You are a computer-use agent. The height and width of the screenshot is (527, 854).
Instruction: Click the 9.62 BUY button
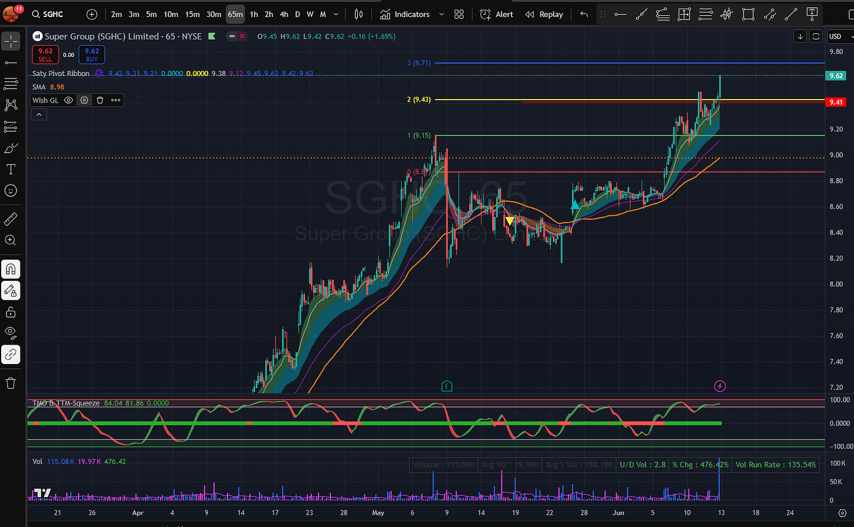pyautogui.click(x=91, y=55)
